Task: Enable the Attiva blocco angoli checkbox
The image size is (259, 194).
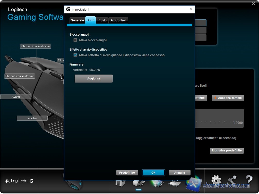Action: tap(75, 40)
